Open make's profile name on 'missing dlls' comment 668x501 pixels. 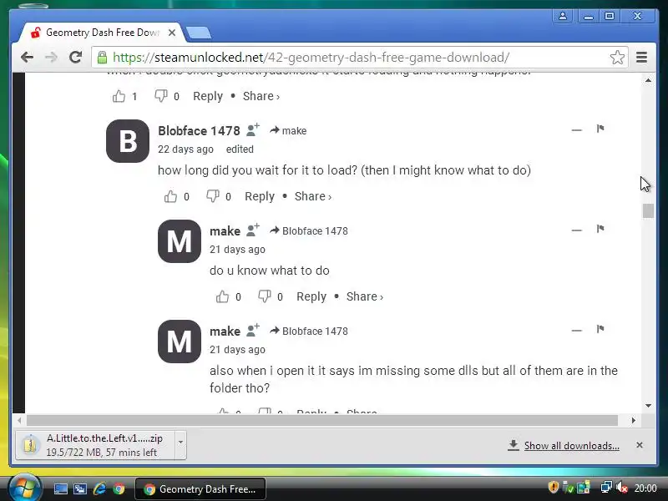(225, 331)
